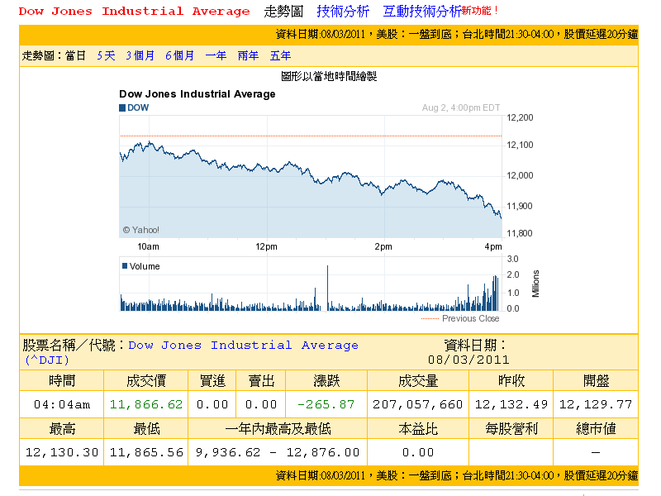Click the 12,000 price axis label
The width and height of the screenshot is (661, 496).
coord(520,175)
